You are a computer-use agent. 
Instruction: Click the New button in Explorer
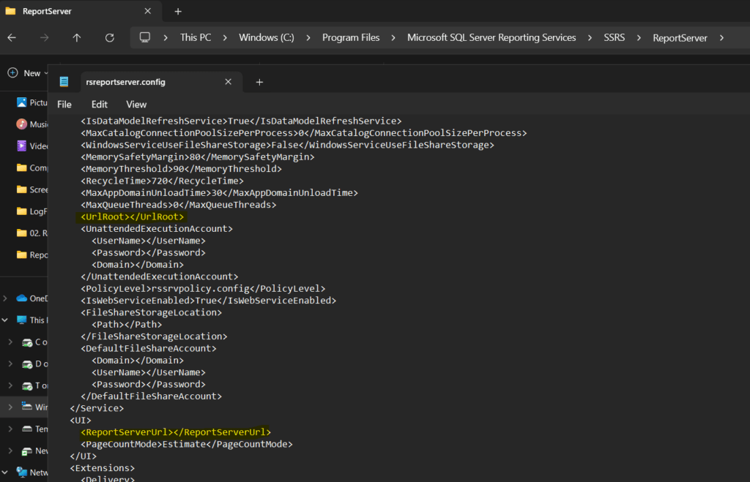click(x=28, y=73)
